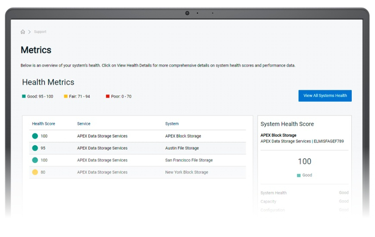This screenshot has width=375, height=237.
Task: Click the Good indicator square under score 100
Action: pos(299,175)
